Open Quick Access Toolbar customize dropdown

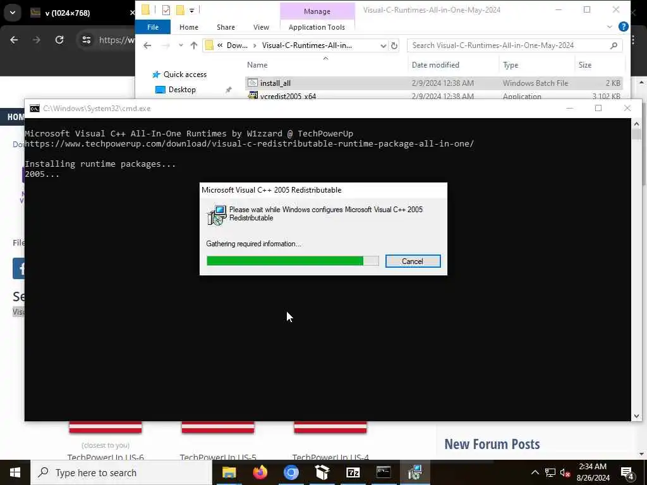tap(192, 10)
